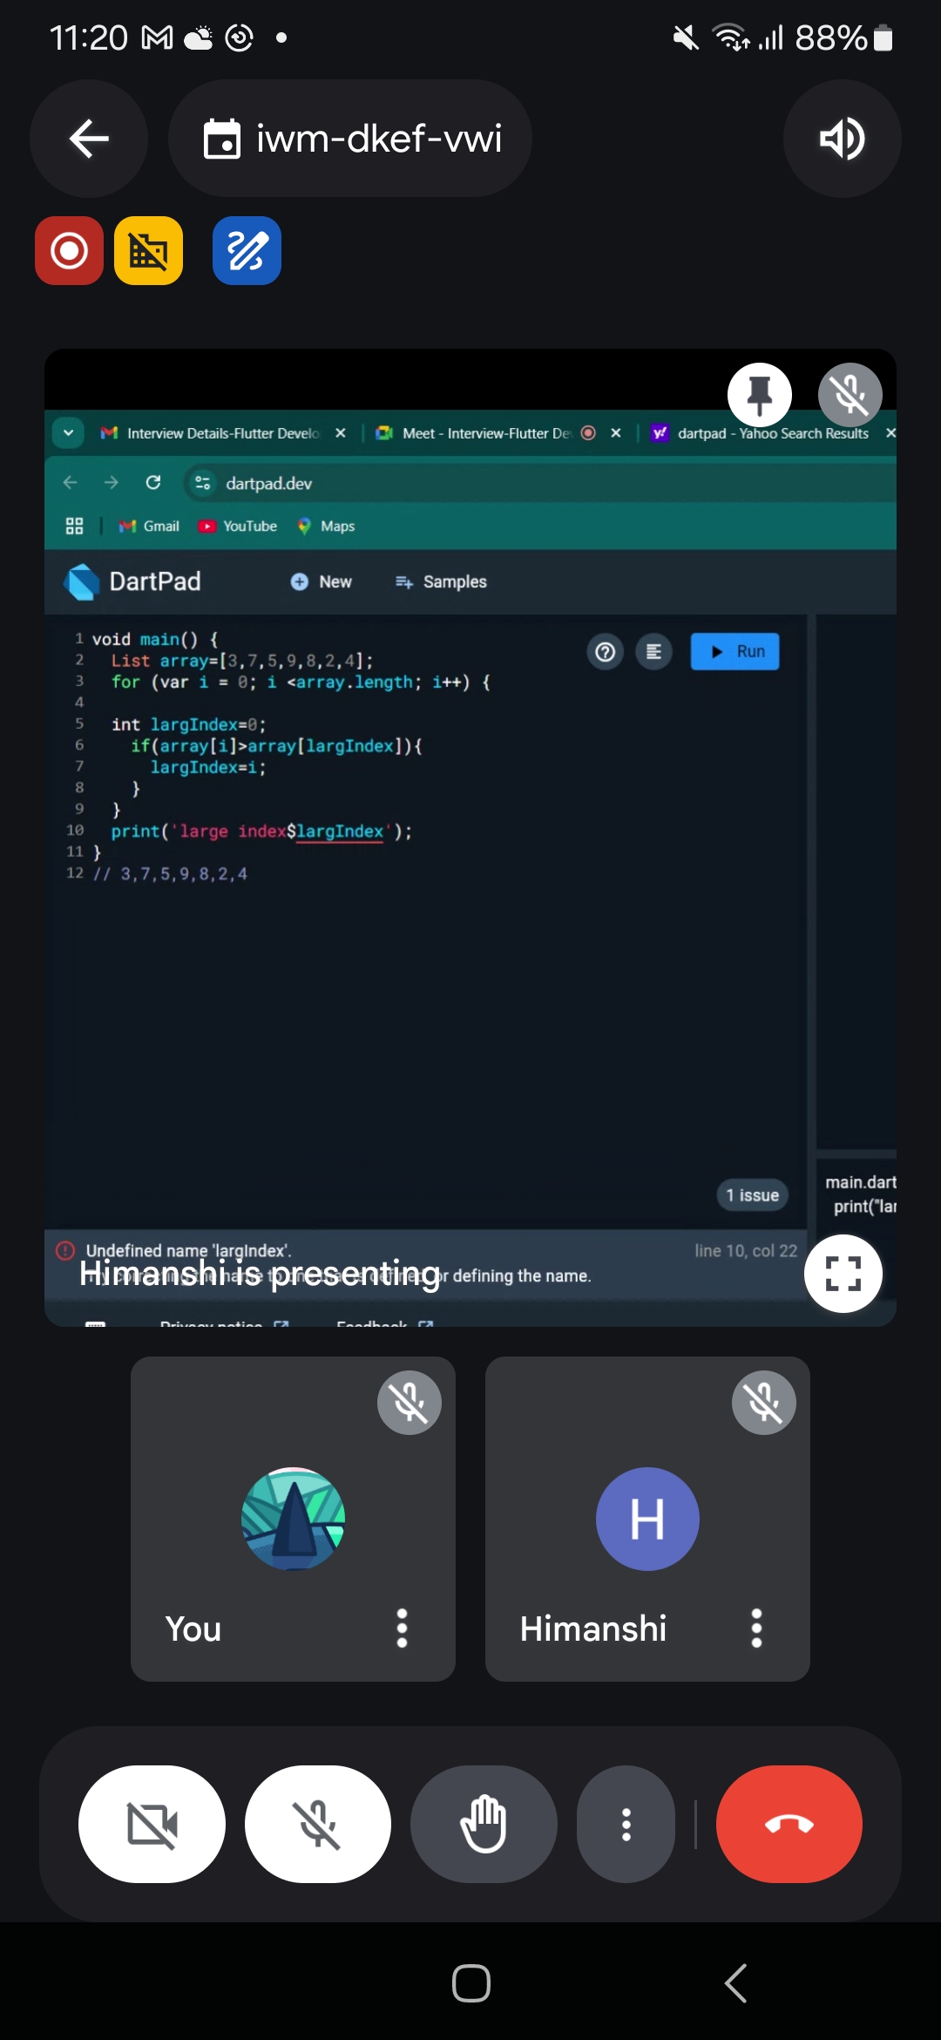
Task: Tap the red recording indicator icon
Action: [x=69, y=251]
